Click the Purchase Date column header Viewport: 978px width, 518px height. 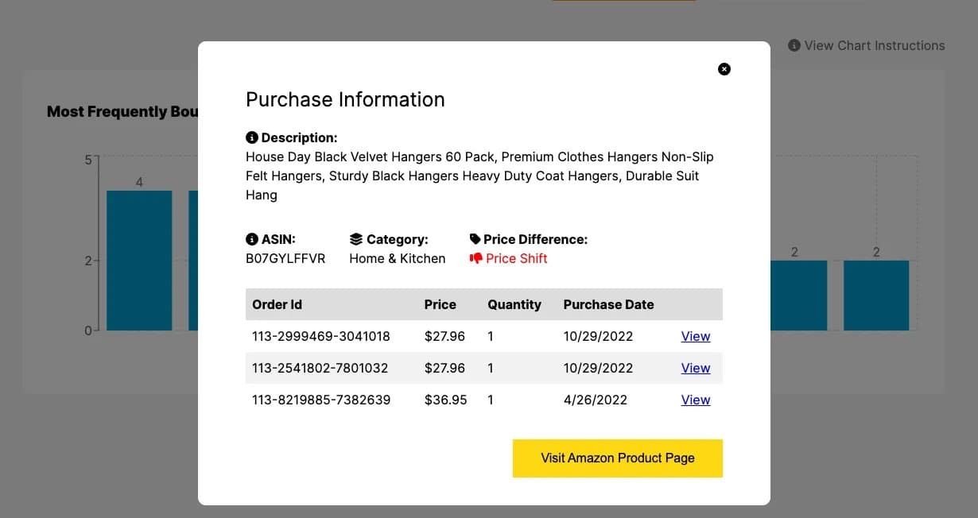pyautogui.click(x=609, y=304)
